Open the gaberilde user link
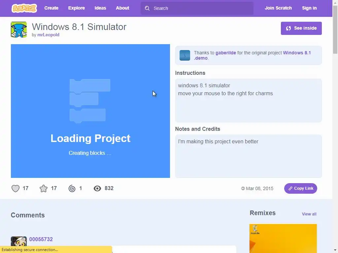This screenshot has height=253, width=338. coord(226,53)
